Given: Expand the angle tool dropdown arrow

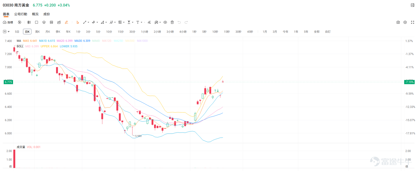Looking at the screenshot, I should pyautogui.click(x=106, y=22).
